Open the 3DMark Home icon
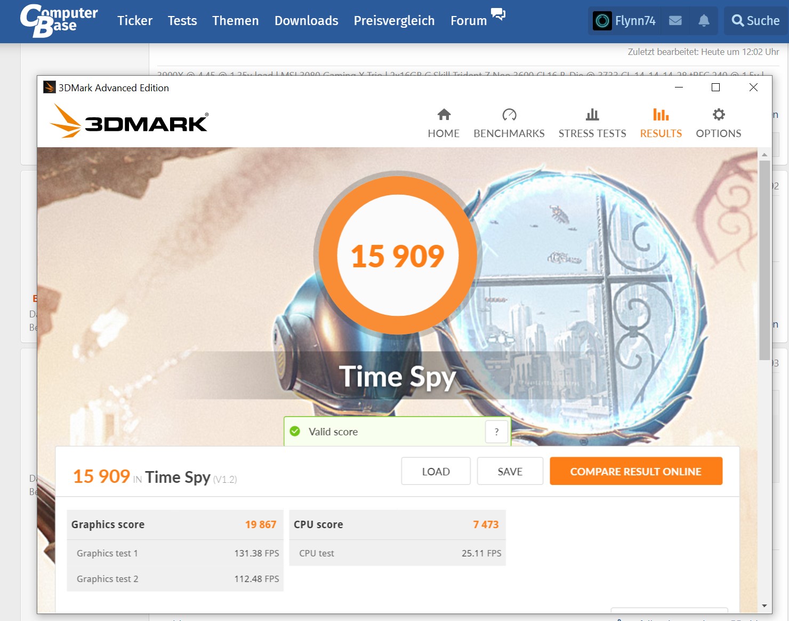 point(444,115)
